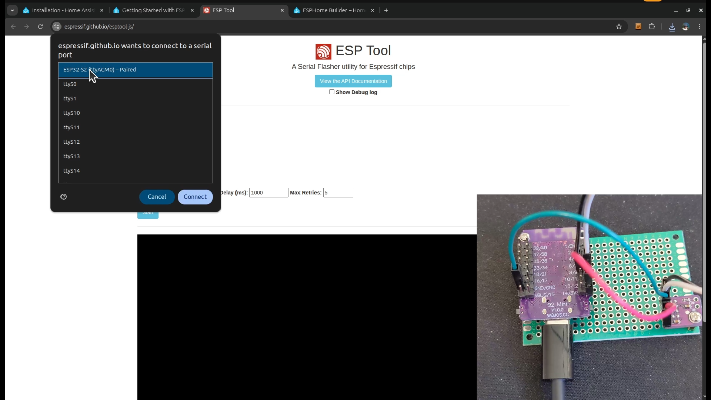Select the ESP Tool tab

[x=244, y=10]
